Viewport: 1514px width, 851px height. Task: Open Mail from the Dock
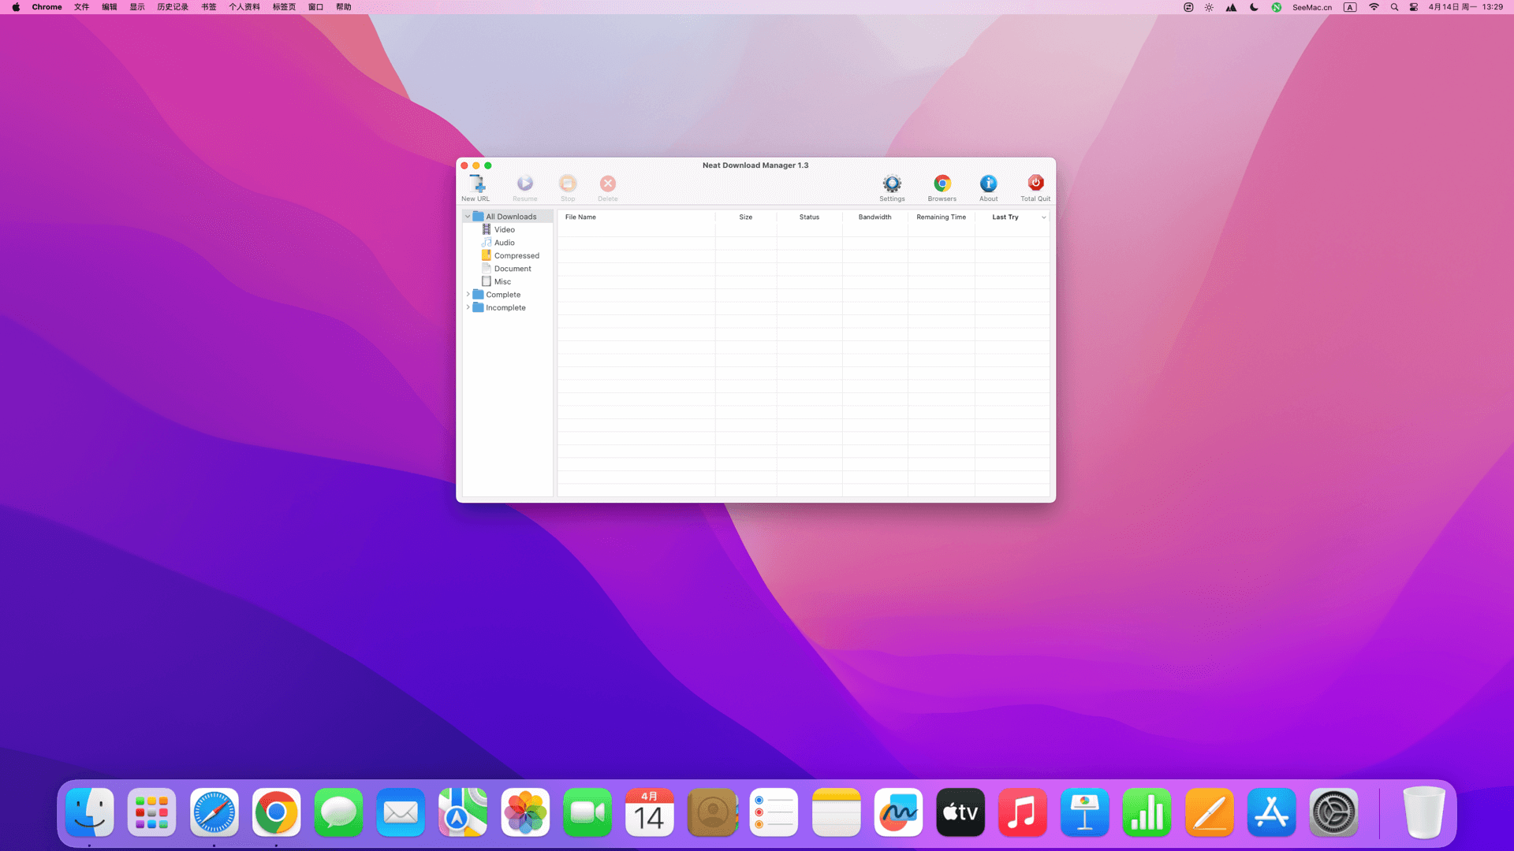401,812
